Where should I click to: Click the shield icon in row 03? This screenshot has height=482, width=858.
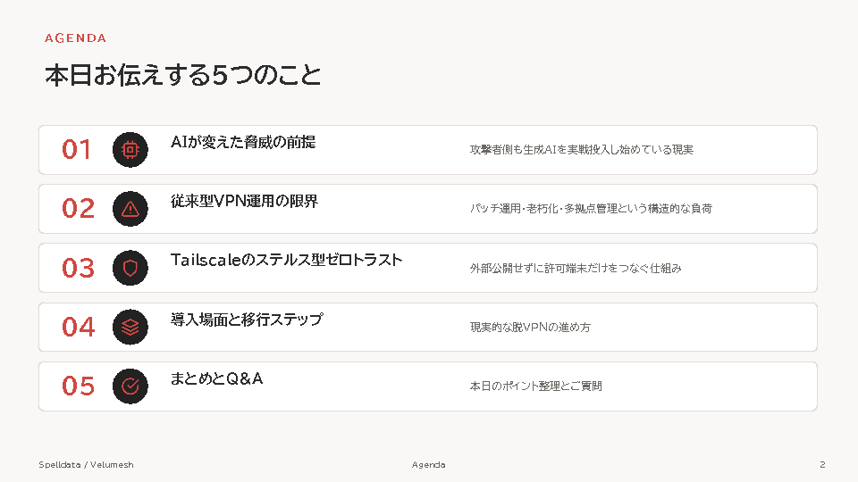(x=130, y=268)
